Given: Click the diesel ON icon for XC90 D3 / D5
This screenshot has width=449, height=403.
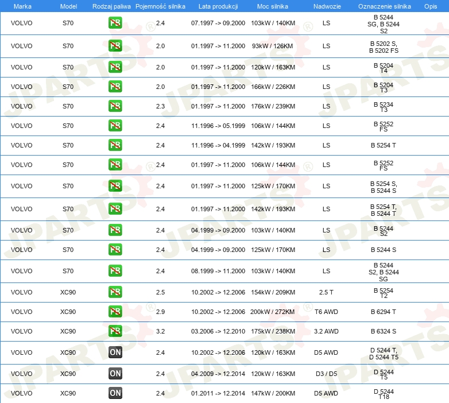Looking at the screenshot, I should (x=115, y=374).
